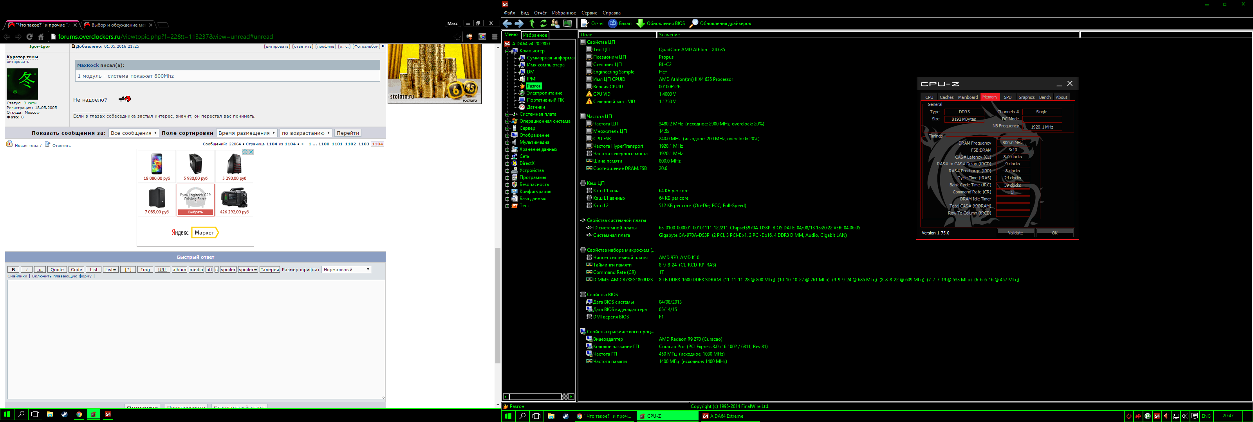Screen dimensions: 1253x422
Task: Click AIDA64 icon in right taskbar tray
Action: coord(1157,416)
